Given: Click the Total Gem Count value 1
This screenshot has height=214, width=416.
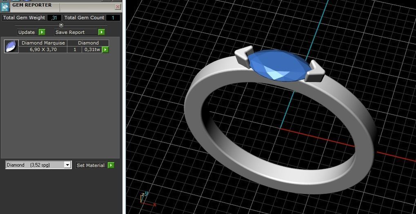Looking at the screenshot, I should pos(113,18).
